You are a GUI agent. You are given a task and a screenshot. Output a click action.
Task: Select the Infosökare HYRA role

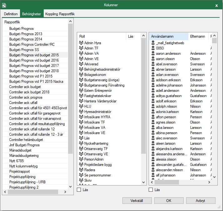click(97, 117)
